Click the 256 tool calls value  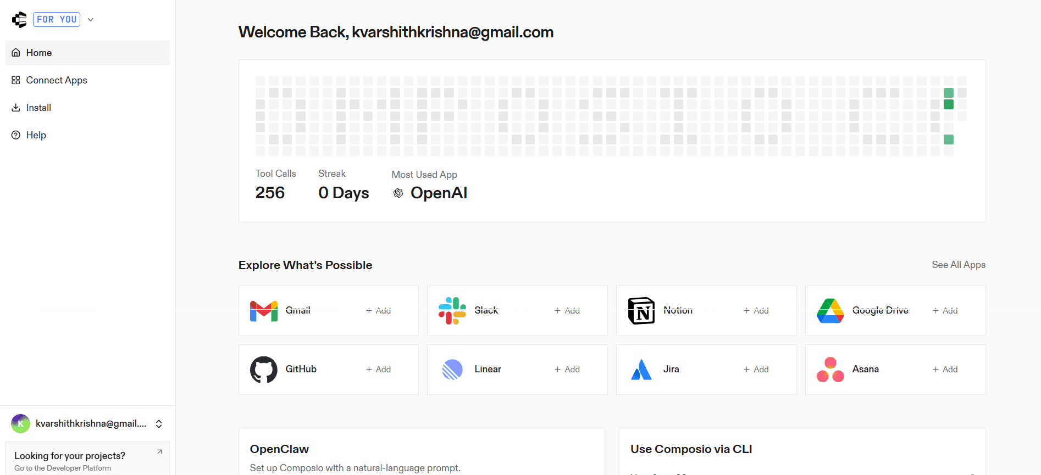tap(270, 193)
